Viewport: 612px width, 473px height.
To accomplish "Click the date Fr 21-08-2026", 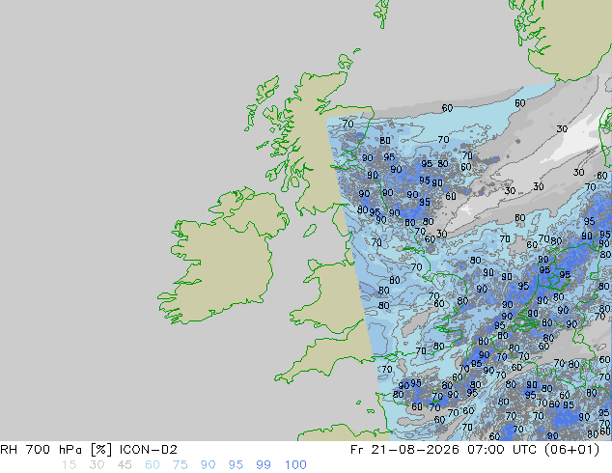I will (x=404, y=450).
